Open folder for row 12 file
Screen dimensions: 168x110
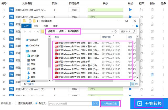(x=141, y=89)
